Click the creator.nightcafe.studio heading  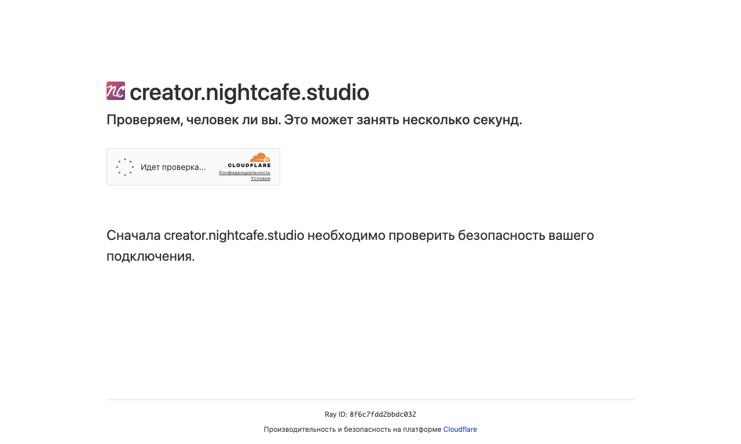pos(250,92)
